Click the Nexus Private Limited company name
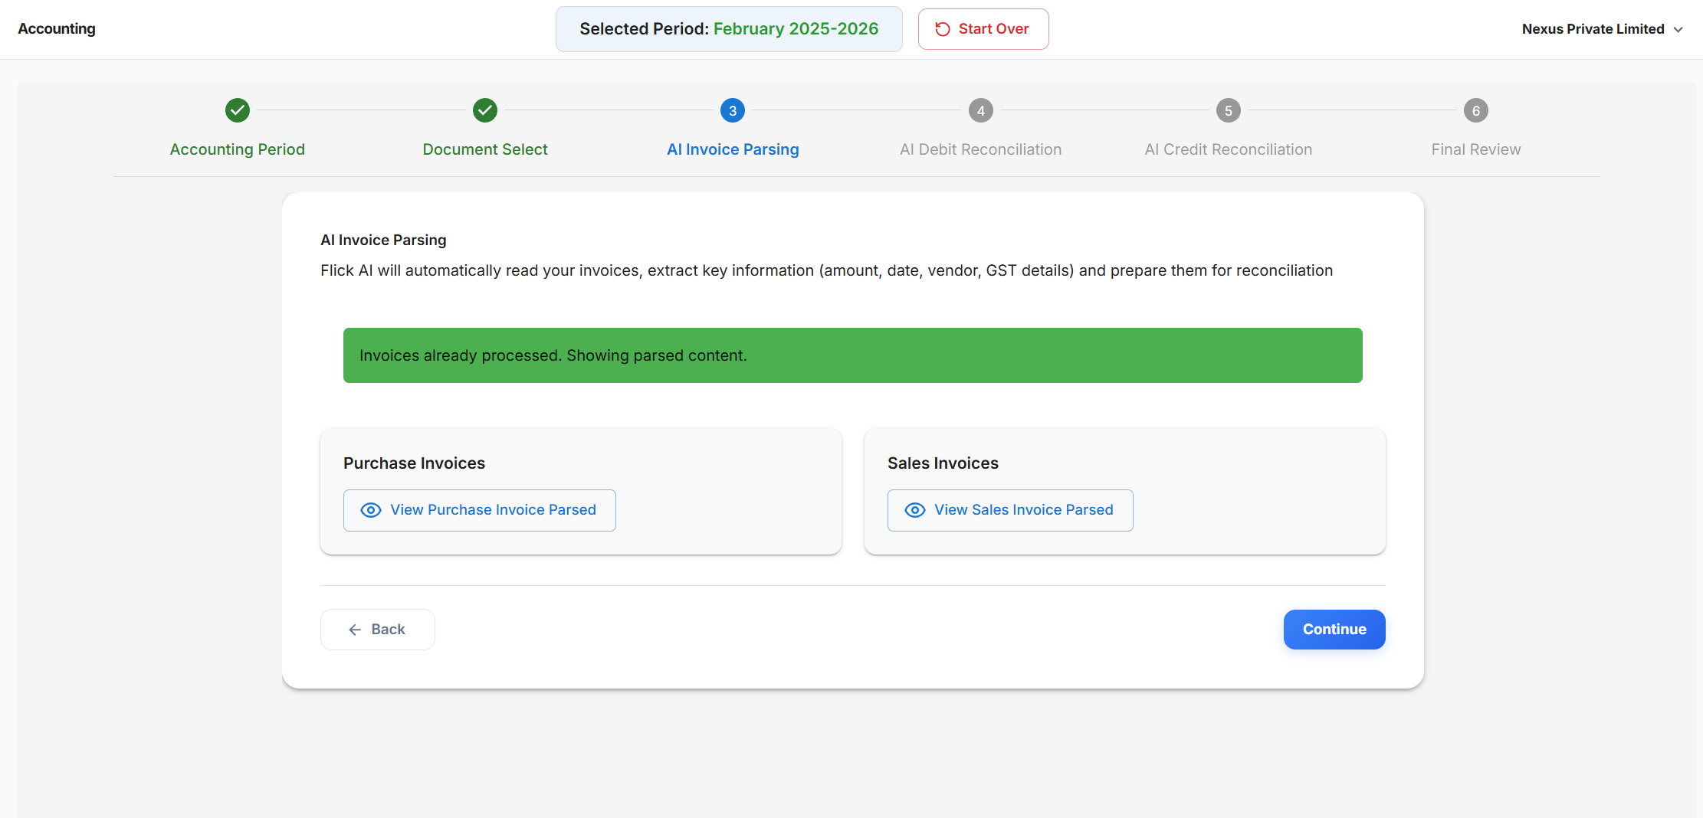1703x818 pixels. [x=1593, y=29]
